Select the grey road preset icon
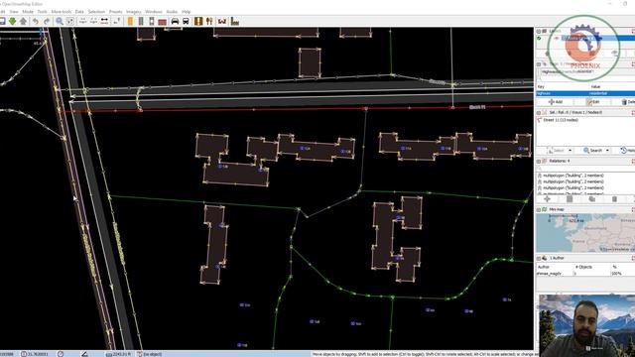Image resolution: width=635 pixels, height=357 pixels. coord(141,21)
